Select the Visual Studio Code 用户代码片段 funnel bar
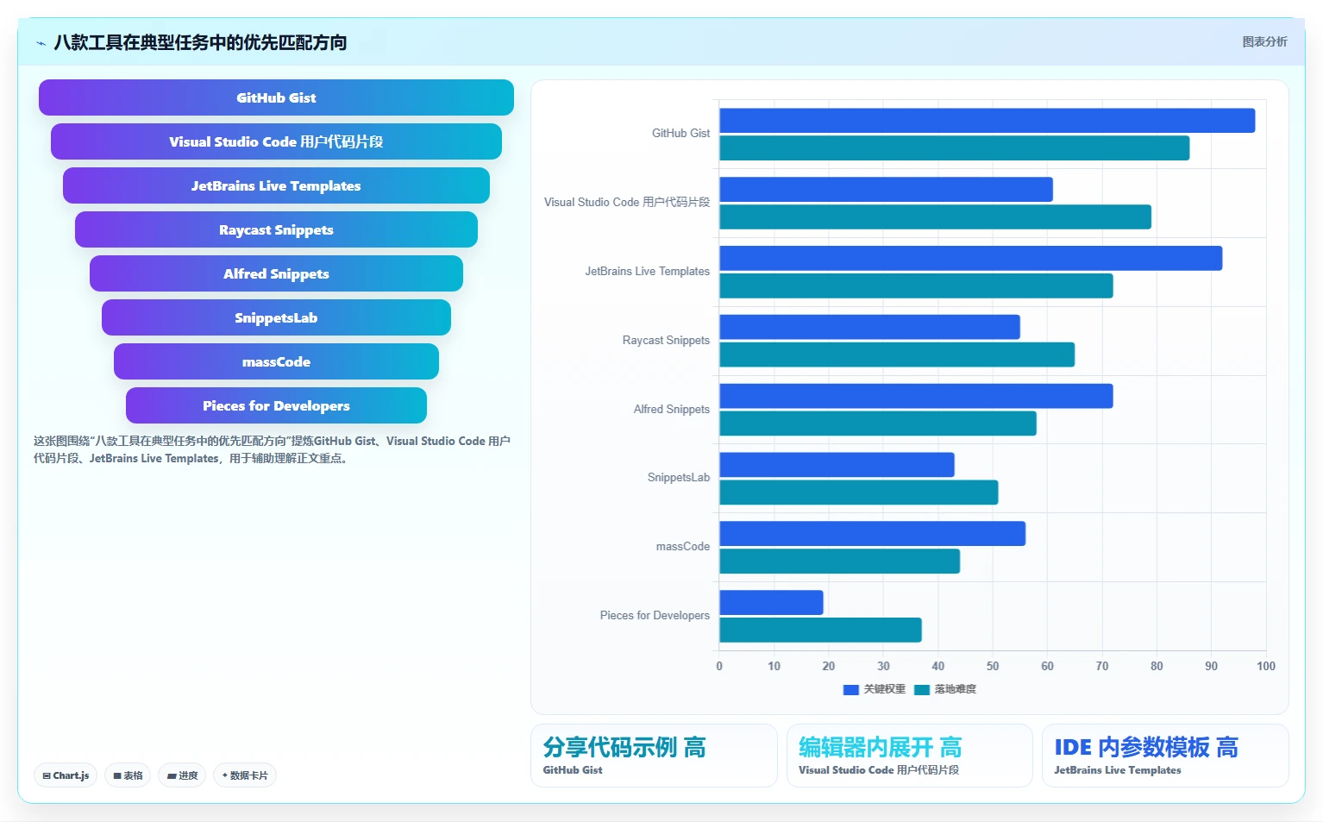1323x822 pixels. pyautogui.click(x=276, y=141)
